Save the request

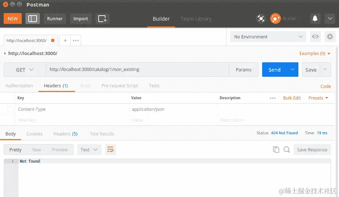click(311, 70)
